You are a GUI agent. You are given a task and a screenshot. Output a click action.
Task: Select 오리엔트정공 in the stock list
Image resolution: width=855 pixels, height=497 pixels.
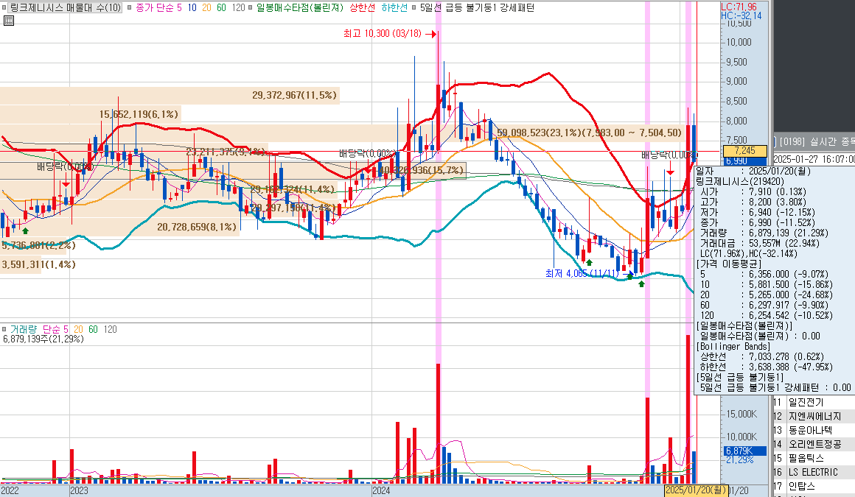point(814,445)
